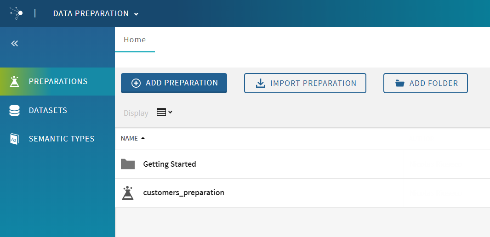Image resolution: width=490 pixels, height=237 pixels.
Task: Click the Talend logo icon
Action: click(x=16, y=13)
